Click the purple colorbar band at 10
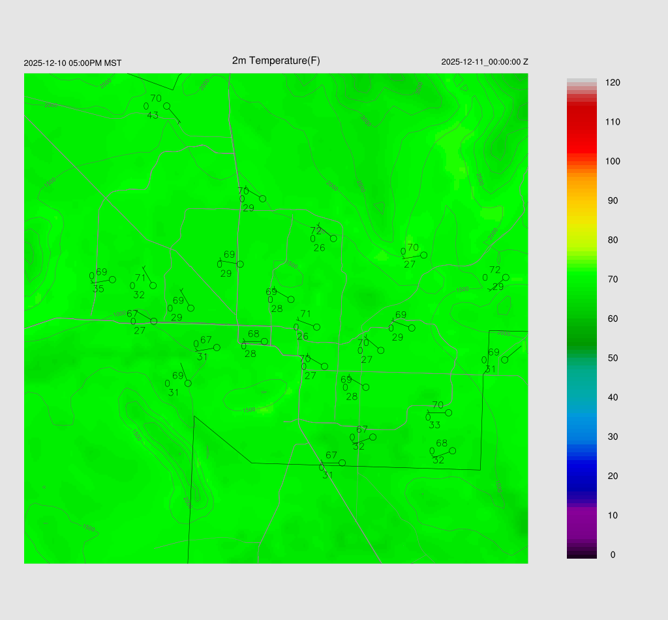The height and width of the screenshot is (620, 668). [581, 516]
